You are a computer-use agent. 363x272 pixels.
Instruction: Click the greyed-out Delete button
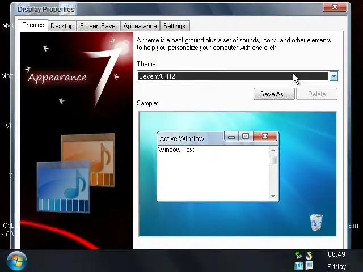point(316,94)
